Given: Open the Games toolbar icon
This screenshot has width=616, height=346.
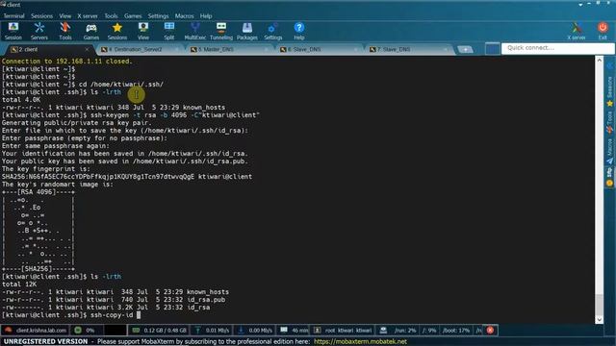Looking at the screenshot, I should [x=91, y=31].
